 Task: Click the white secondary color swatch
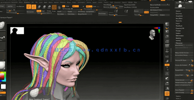(x=3, y=87)
